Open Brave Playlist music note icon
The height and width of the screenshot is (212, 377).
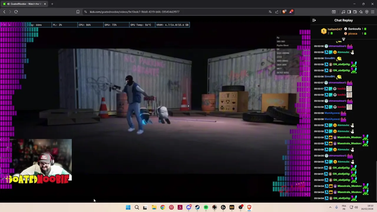(343, 12)
